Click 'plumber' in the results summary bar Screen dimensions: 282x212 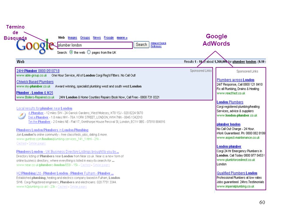239,62
